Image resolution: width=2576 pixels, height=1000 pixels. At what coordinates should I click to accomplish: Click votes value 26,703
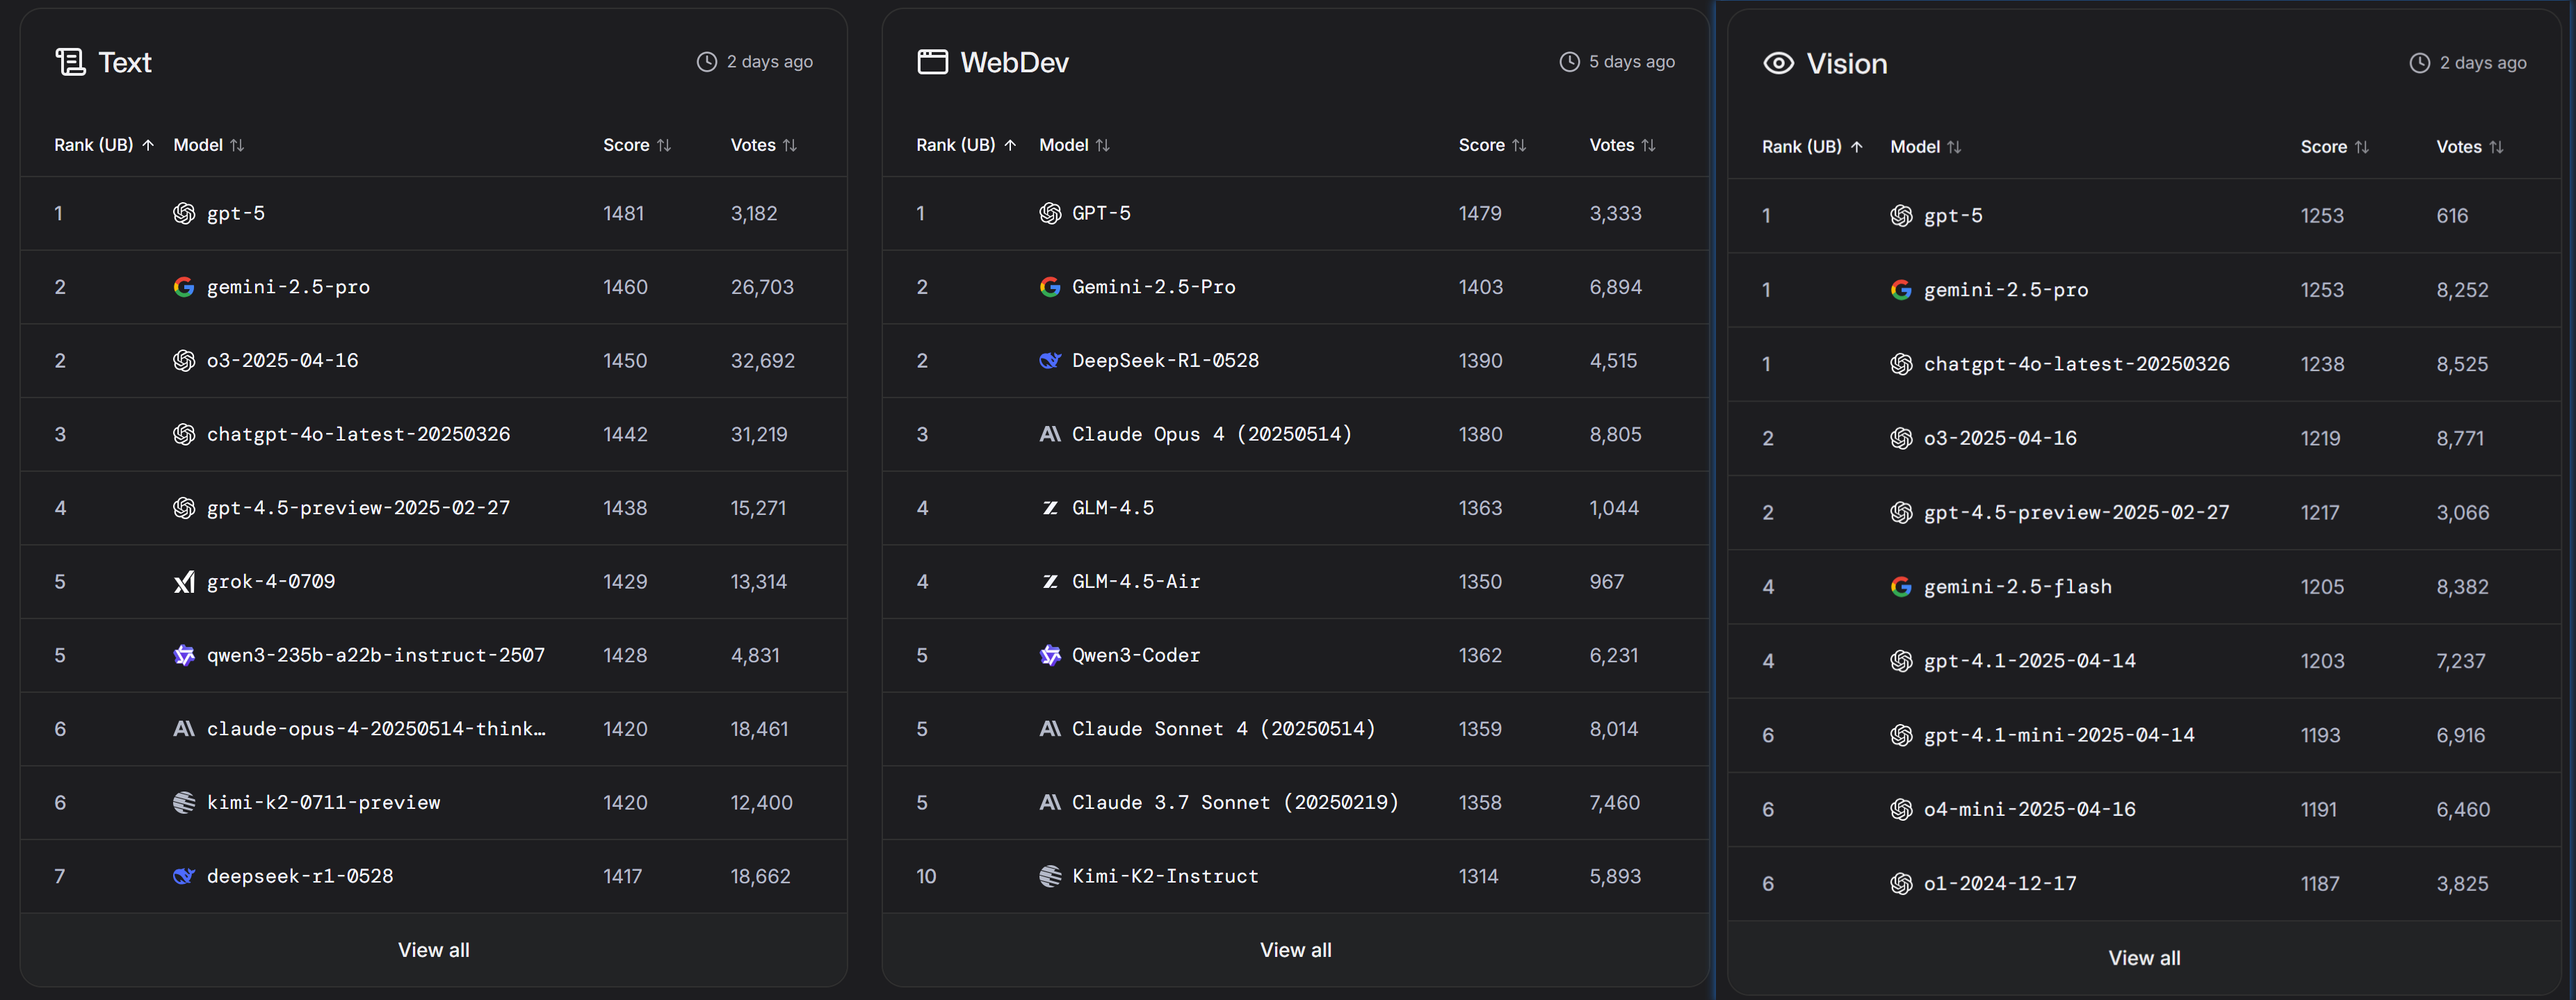[x=762, y=287]
